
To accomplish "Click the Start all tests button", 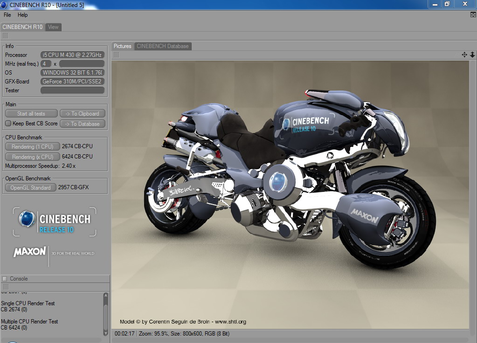I will (31, 113).
